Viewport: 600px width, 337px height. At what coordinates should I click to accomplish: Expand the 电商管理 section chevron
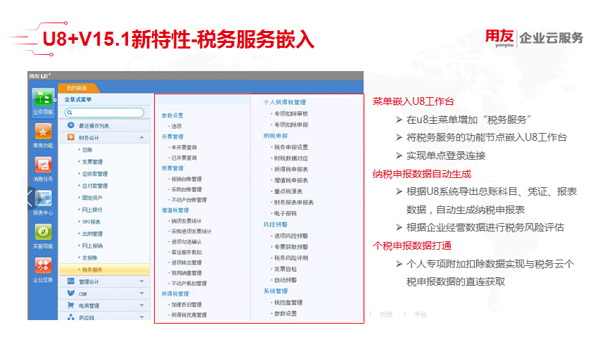[x=141, y=305]
